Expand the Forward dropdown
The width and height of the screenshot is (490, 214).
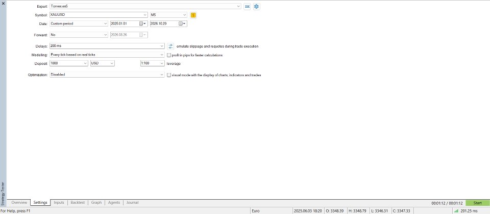point(105,35)
